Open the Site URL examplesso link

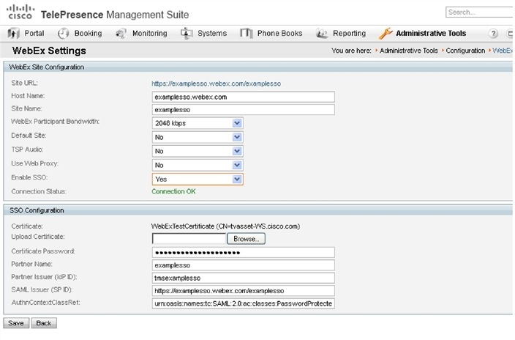[216, 84]
